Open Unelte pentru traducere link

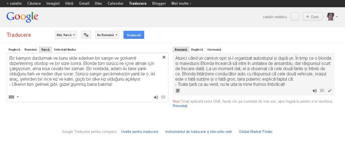coord(139,132)
